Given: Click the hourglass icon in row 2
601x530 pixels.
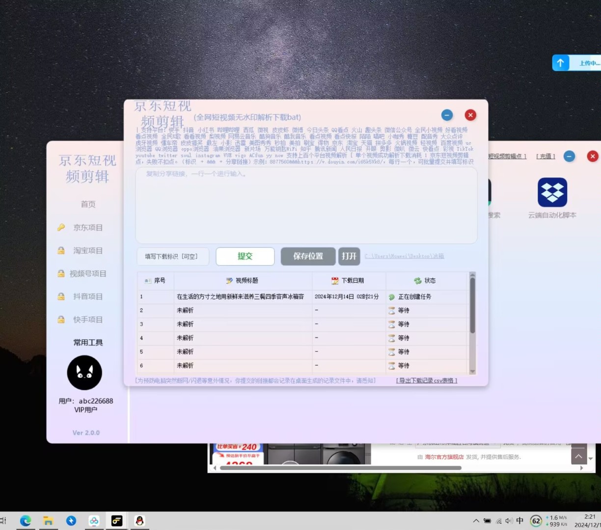Looking at the screenshot, I should pos(392,311).
